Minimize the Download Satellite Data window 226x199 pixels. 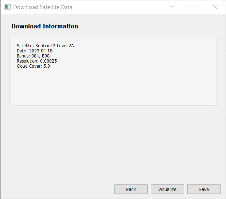tap(172, 7)
